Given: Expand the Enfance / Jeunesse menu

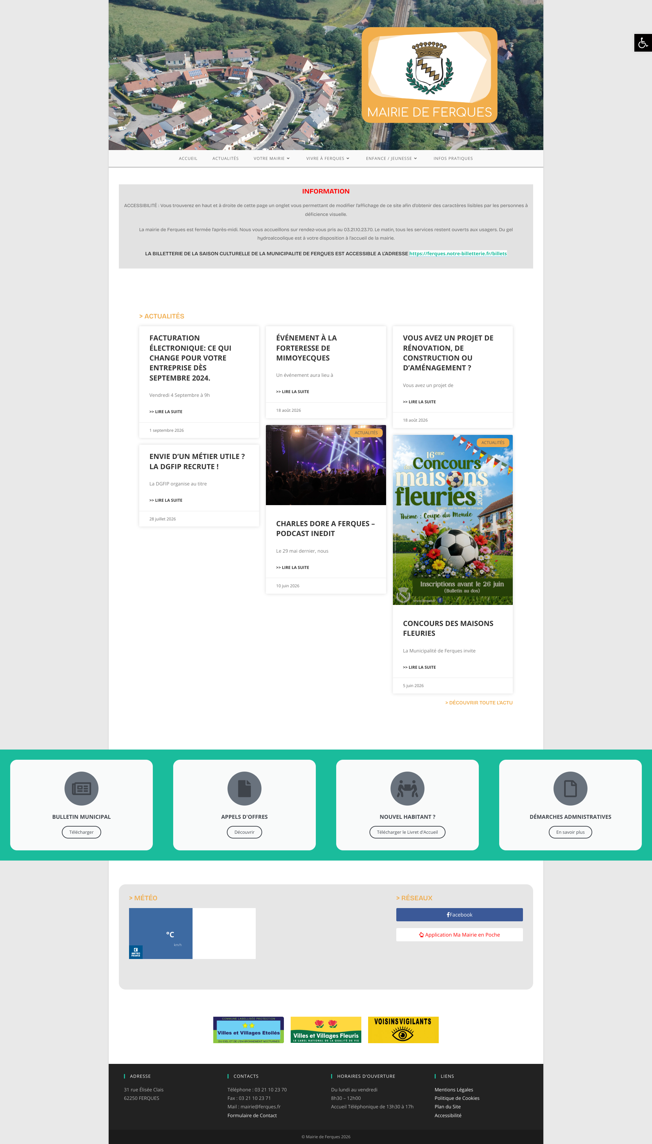Looking at the screenshot, I should (x=392, y=159).
